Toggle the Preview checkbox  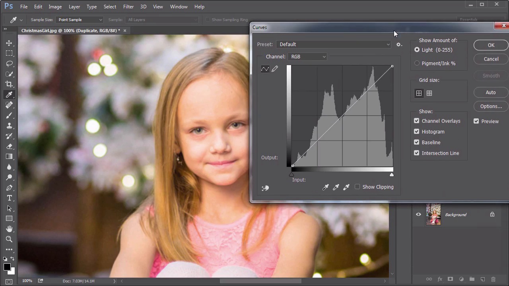pos(476,121)
